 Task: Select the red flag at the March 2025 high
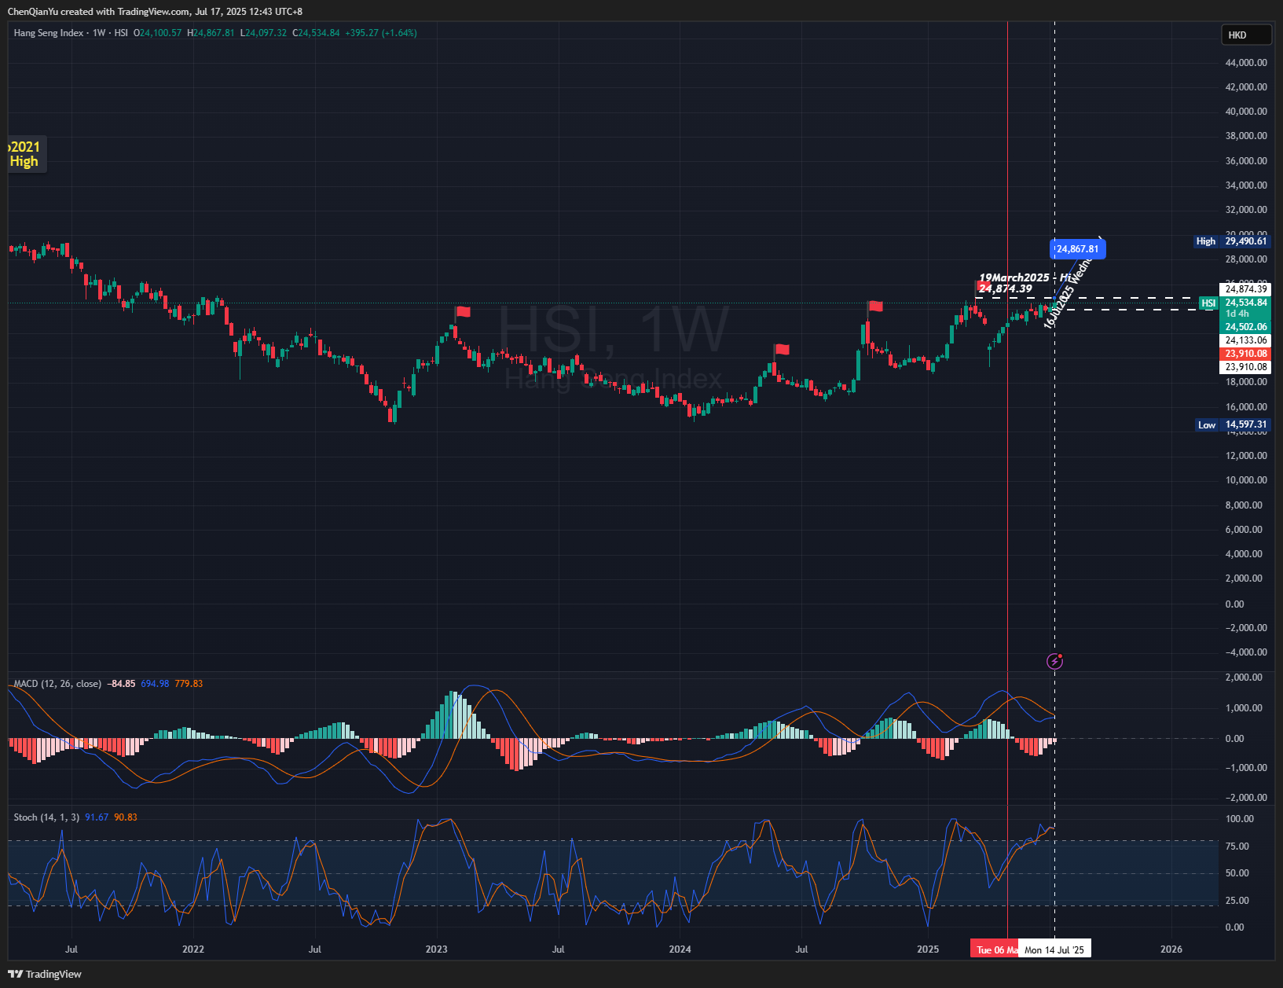pos(983,286)
